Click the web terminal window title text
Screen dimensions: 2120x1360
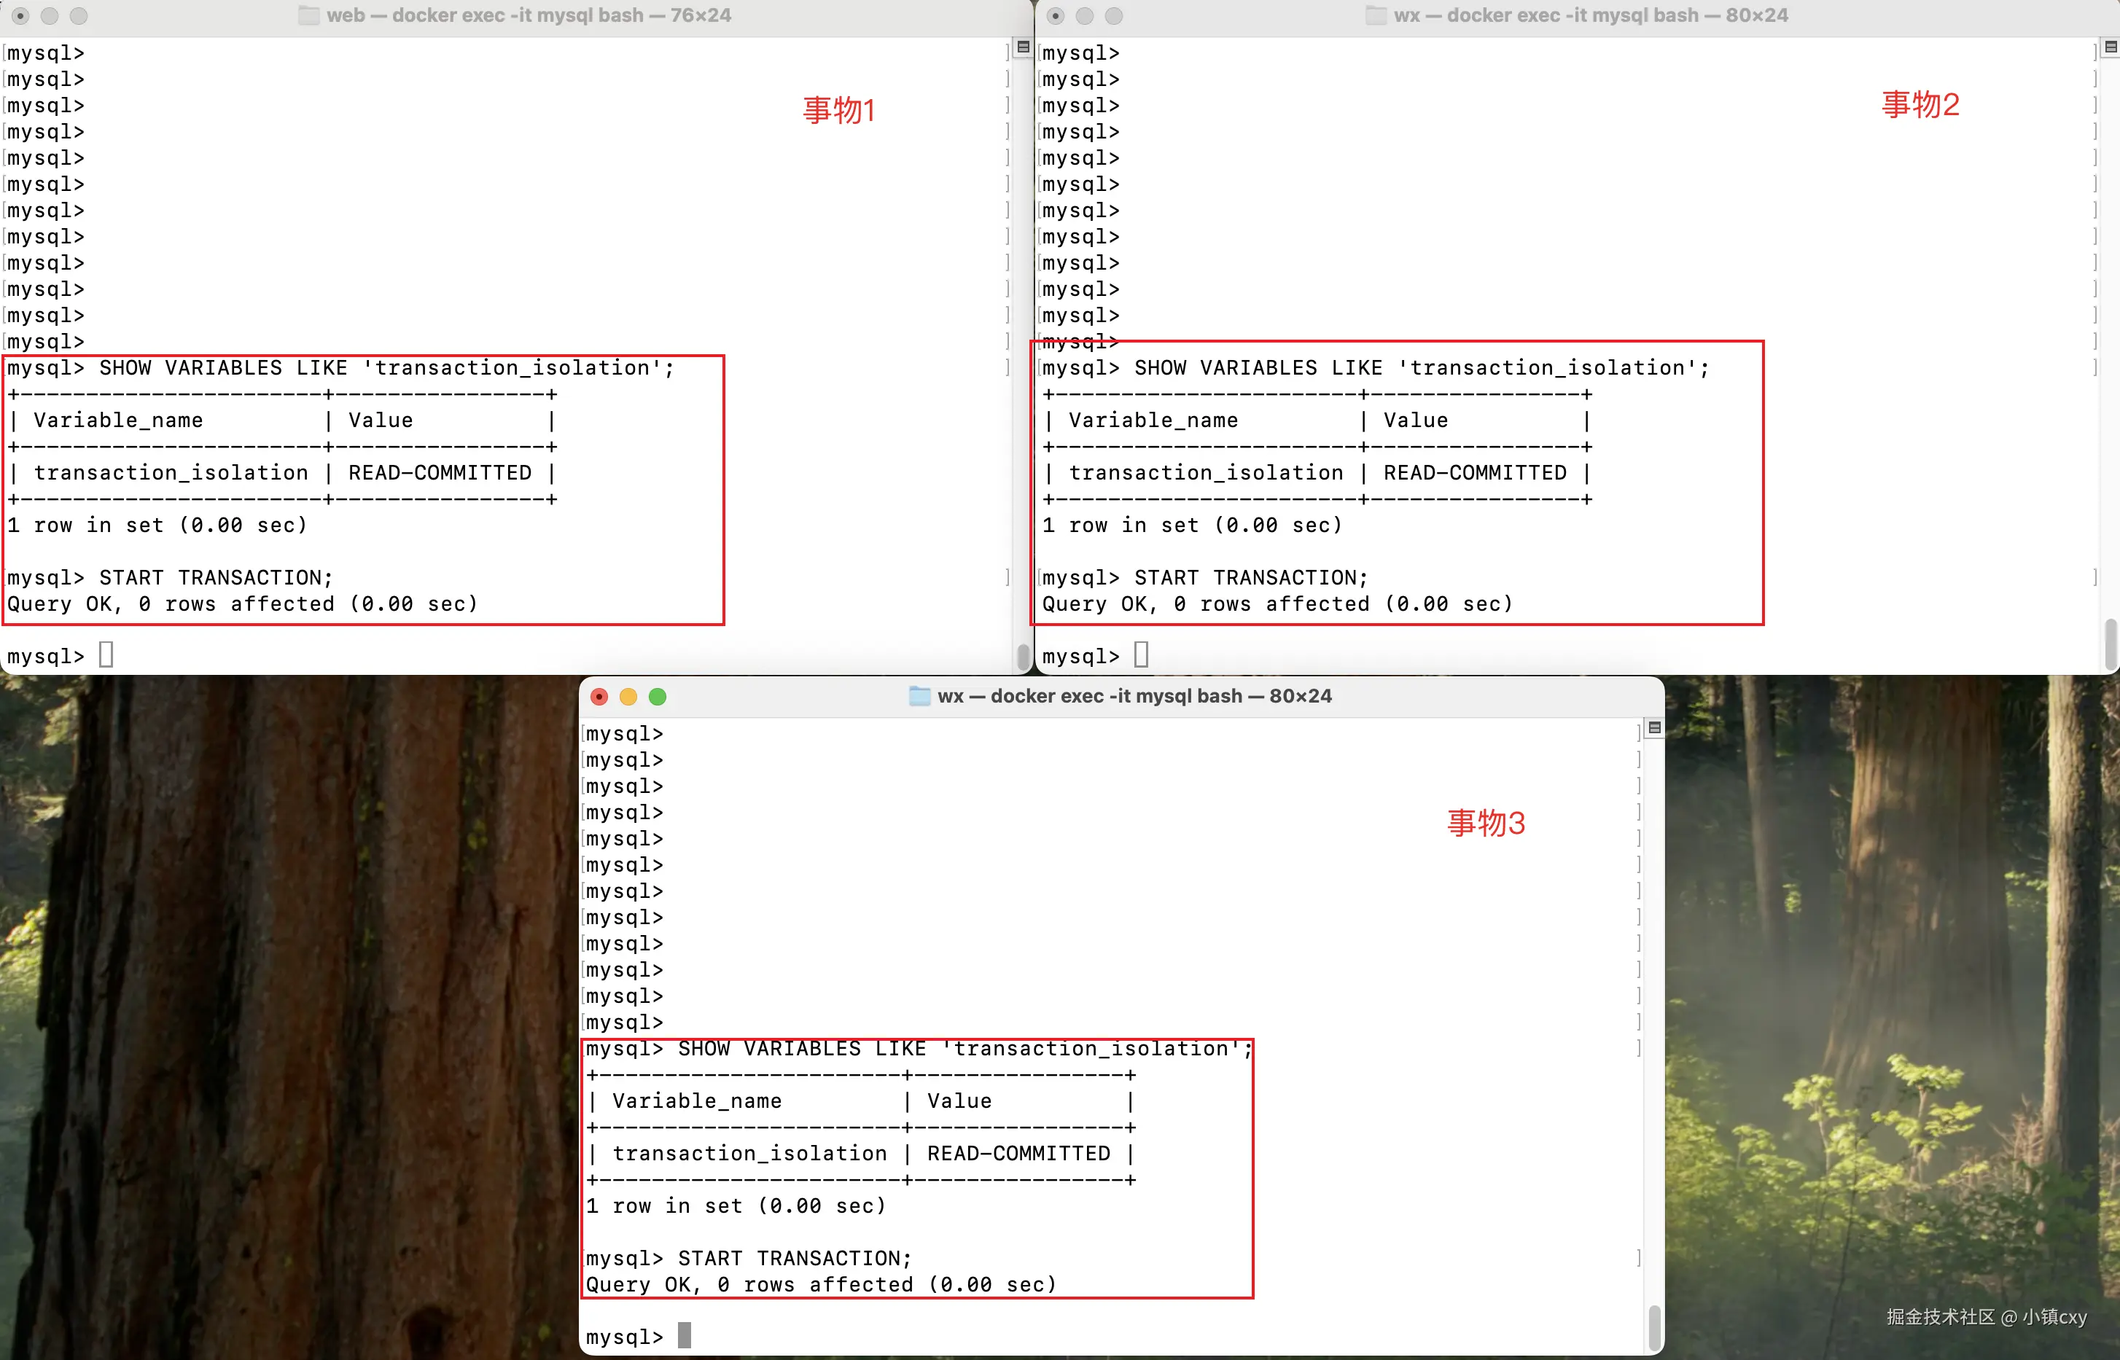tap(529, 15)
